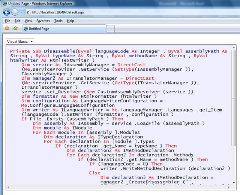Image resolution: width=240 pixels, height=195 pixels.
Task: Open the Edit menu
Action: pos(18,21)
